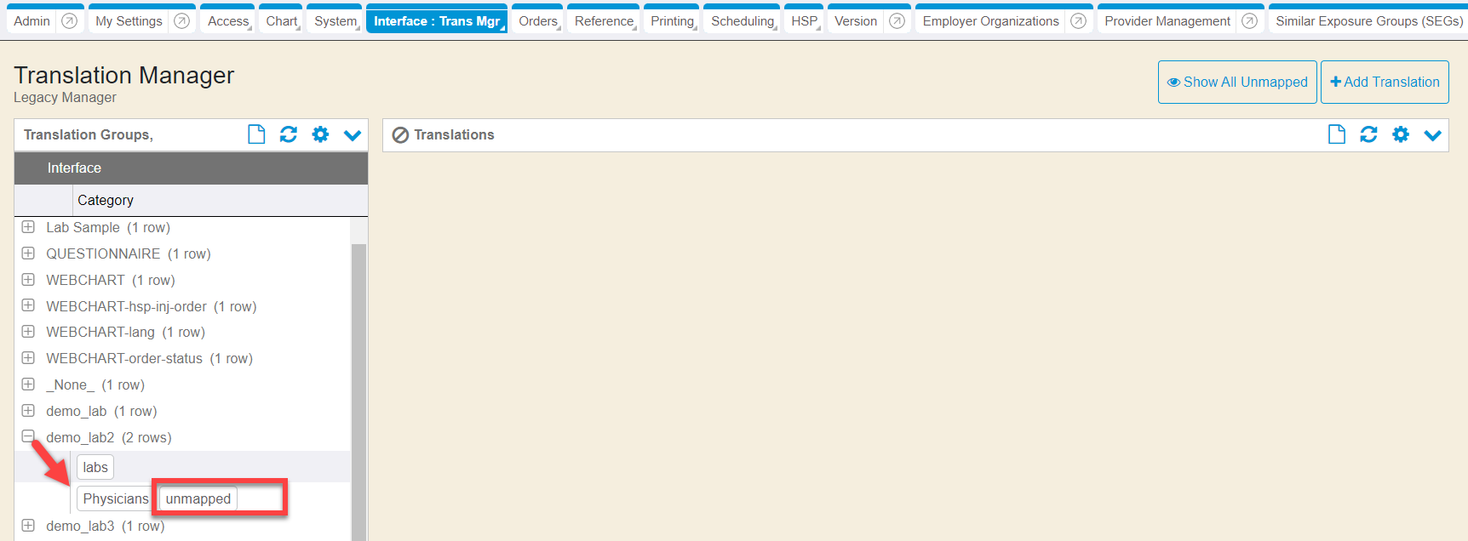This screenshot has height=541, width=1468.
Task: Click new document icon in Translations panel
Action: (1337, 134)
